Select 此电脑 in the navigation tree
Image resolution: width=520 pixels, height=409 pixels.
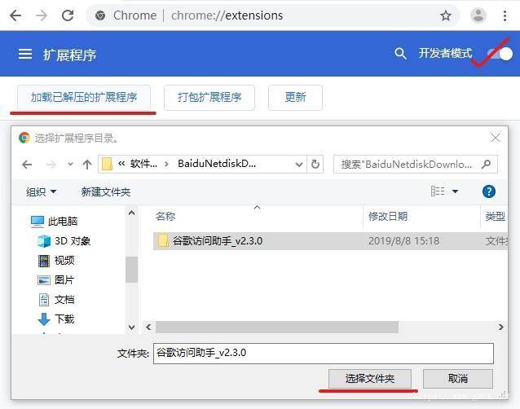pos(54,222)
